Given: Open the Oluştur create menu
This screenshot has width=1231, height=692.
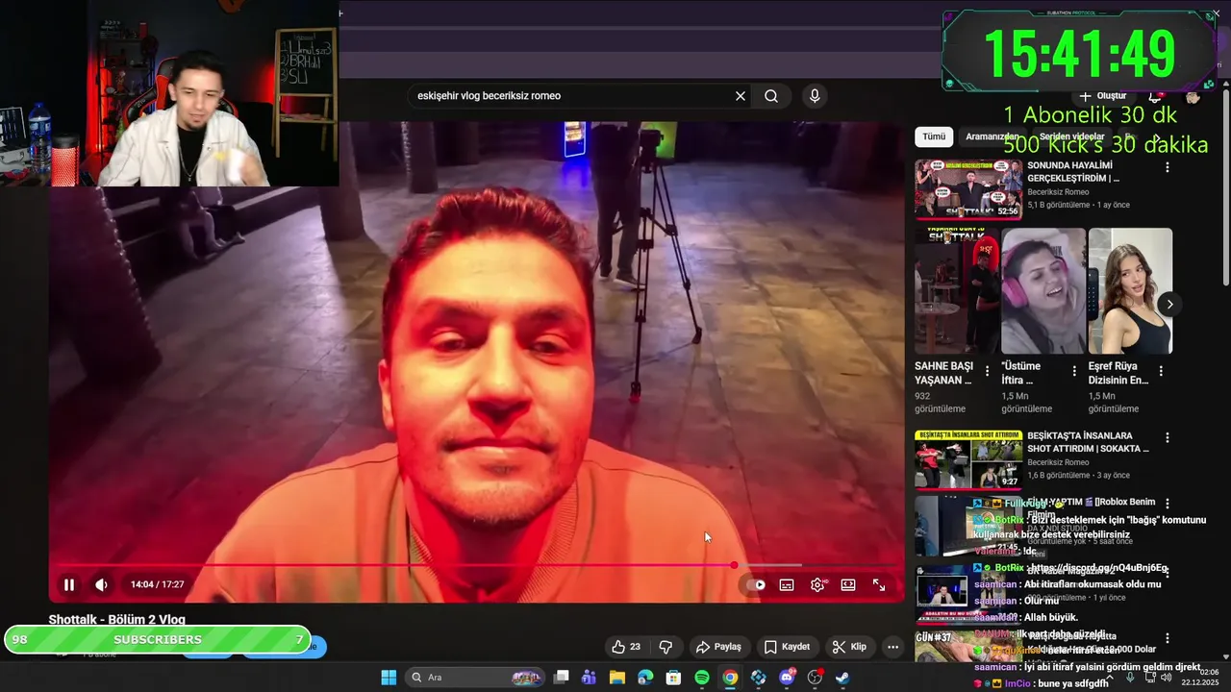Looking at the screenshot, I should tap(1103, 96).
